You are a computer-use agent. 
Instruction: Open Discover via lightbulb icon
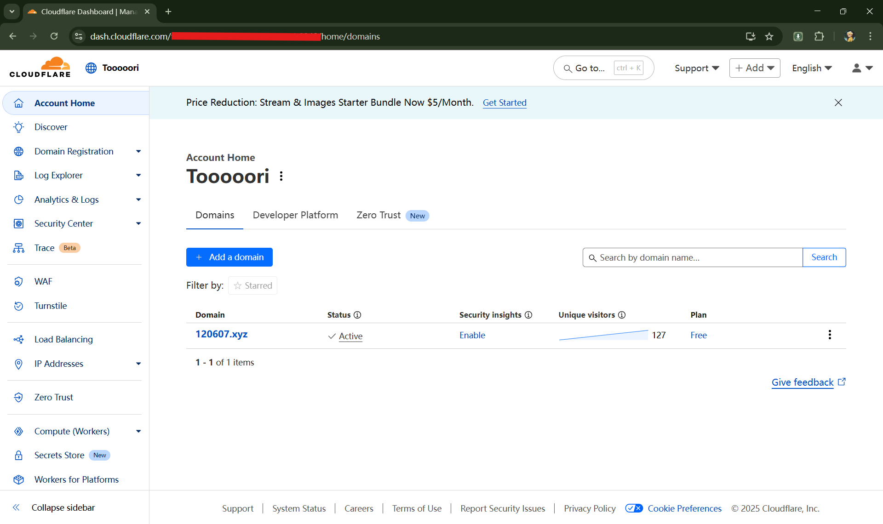coord(18,127)
